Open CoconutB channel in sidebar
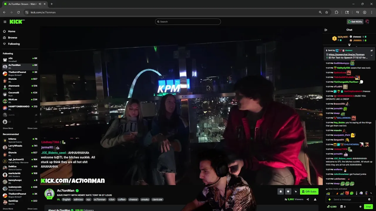376x211 pixels. pos(20,94)
